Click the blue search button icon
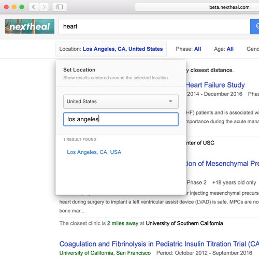Screen dimensions: 259x259 pyautogui.click(x=255, y=26)
